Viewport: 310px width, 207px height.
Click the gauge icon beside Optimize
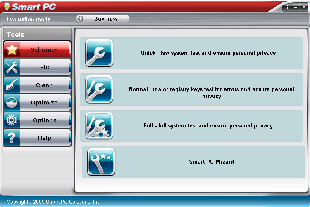12,102
